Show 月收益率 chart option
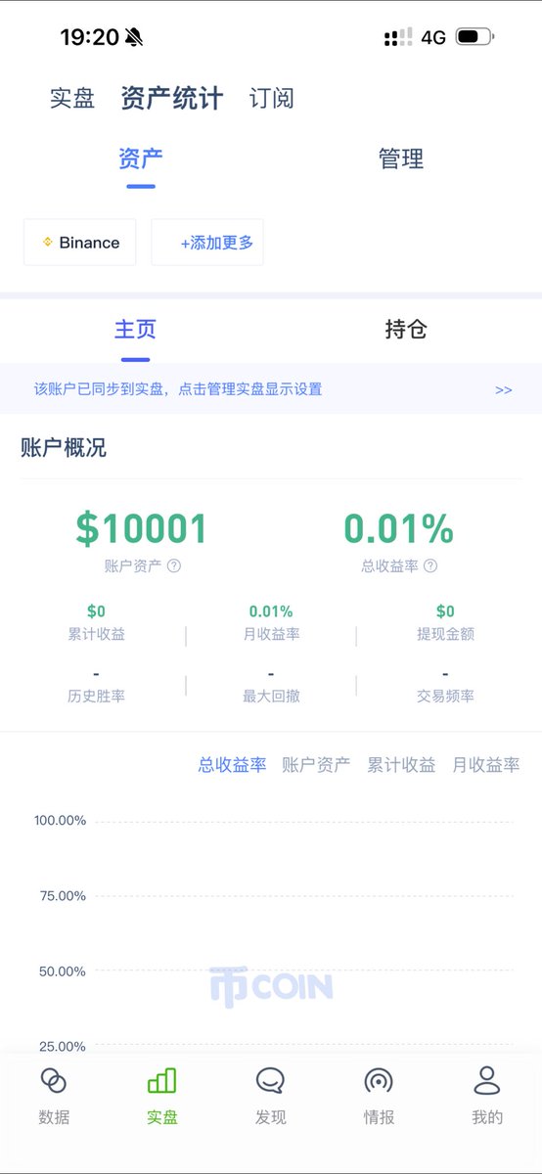The height and width of the screenshot is (1174, 542). pyautogui.click(x=486, y=765)
